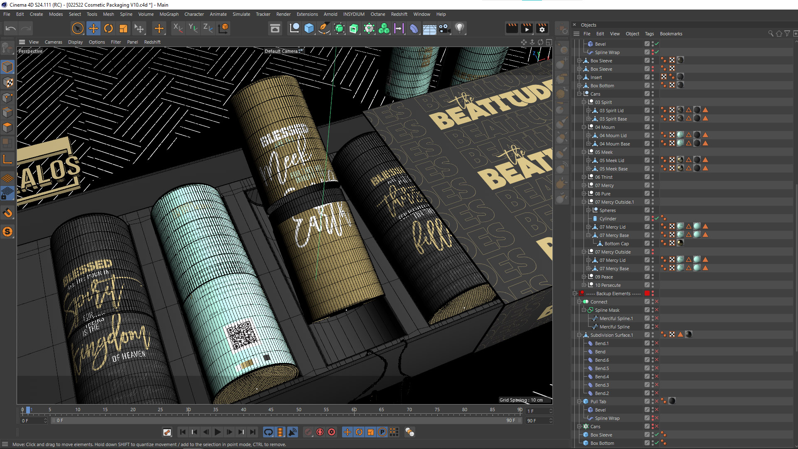798x449 pixels.
Task: Open Edit Render Settings icon
Action: (542, 28)
